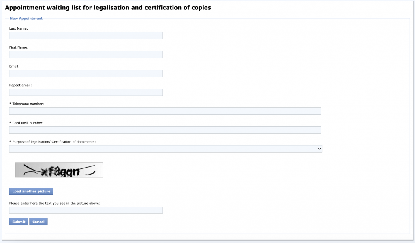Click the captcha picture
This screenshot has height=243, width=415.
click(59, 170)
